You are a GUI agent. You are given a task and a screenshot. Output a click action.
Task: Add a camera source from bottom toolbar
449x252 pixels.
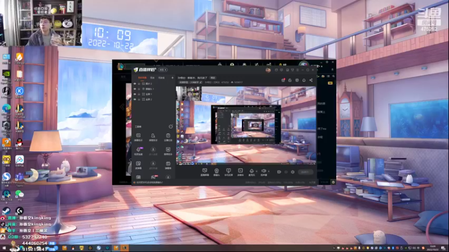pos(217,172)
